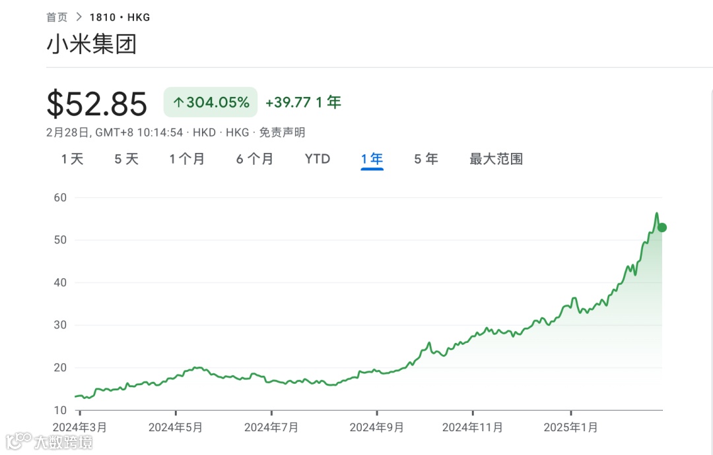The image size is (713, 455).
Task: Click the 40 y-axis label
Action: click(60, 282)
